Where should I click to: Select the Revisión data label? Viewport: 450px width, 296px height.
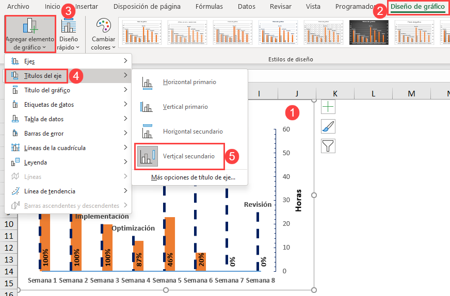258,205
